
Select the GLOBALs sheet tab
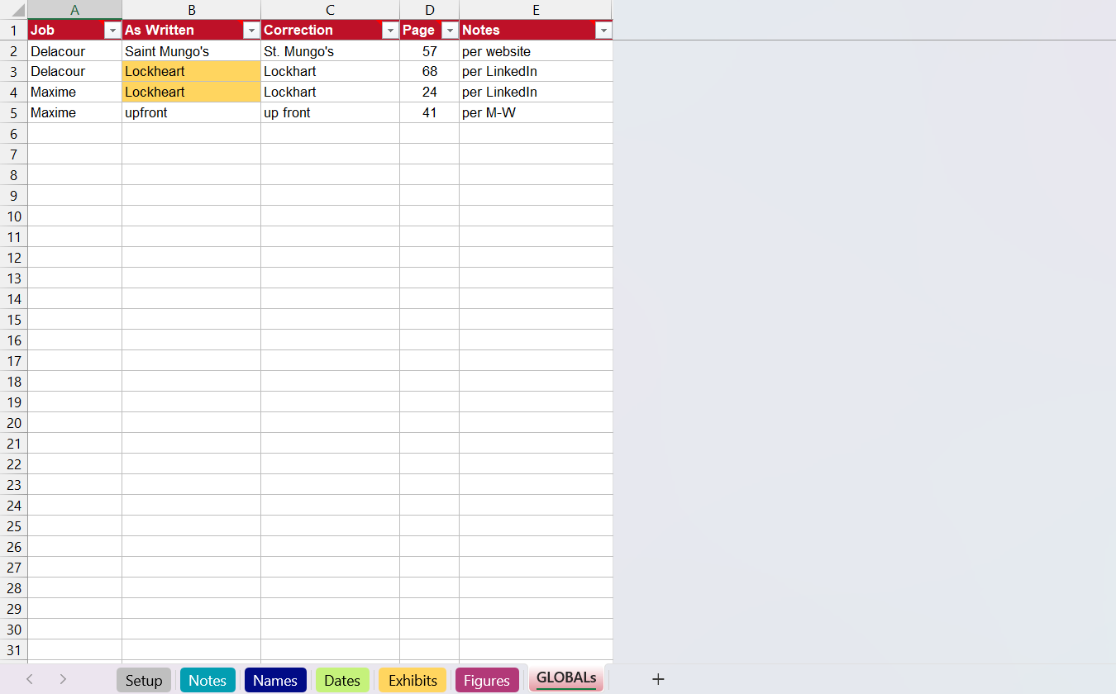(x=566, y=678)
